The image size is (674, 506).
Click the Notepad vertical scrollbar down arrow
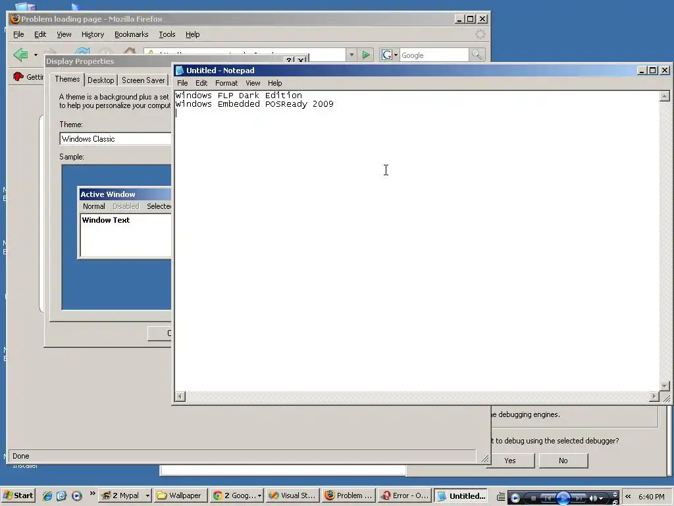tap(665, 386)
